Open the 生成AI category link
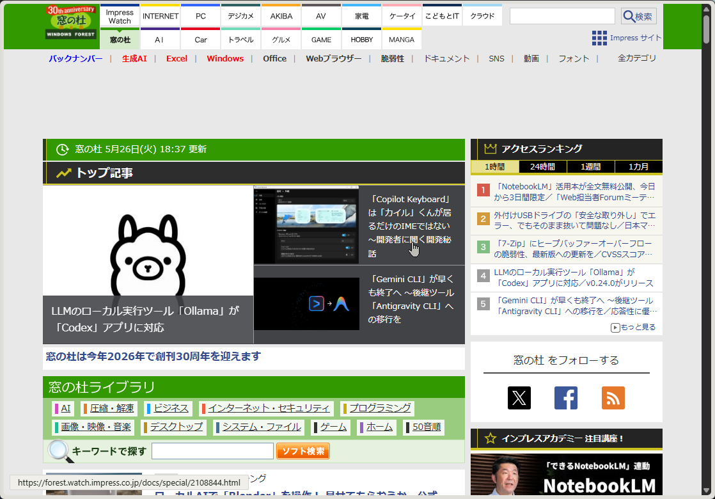This screenshot has width=715, height=499. coord(134,58)
